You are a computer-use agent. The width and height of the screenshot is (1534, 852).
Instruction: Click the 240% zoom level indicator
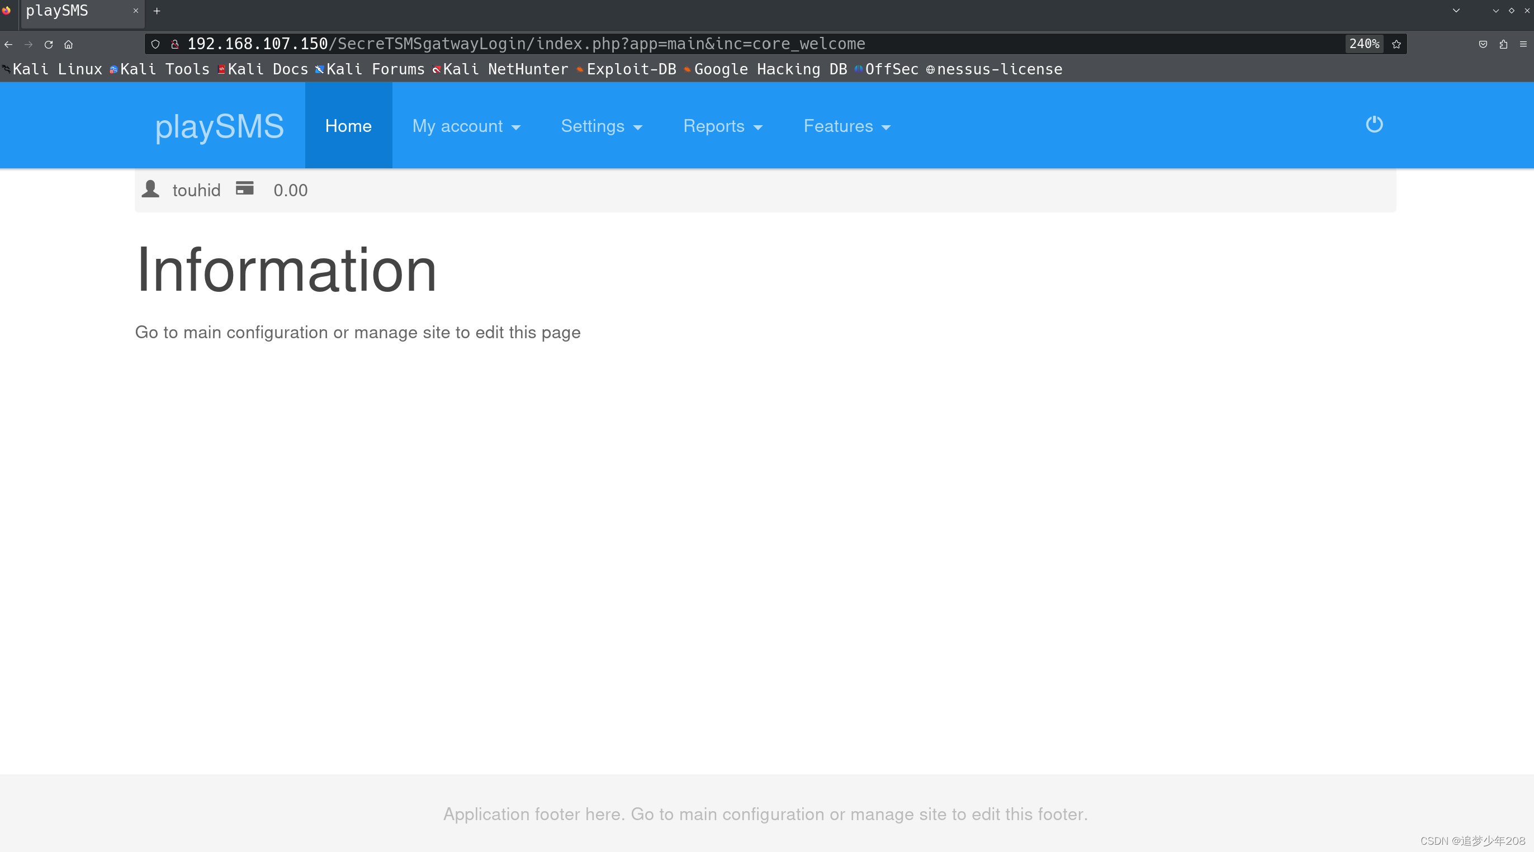pyautogui.click(x=1363, y=44)
